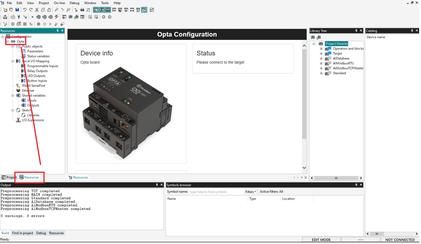Select the Resources document tab
The image size is (421, 244).
(x=78, y=177)
